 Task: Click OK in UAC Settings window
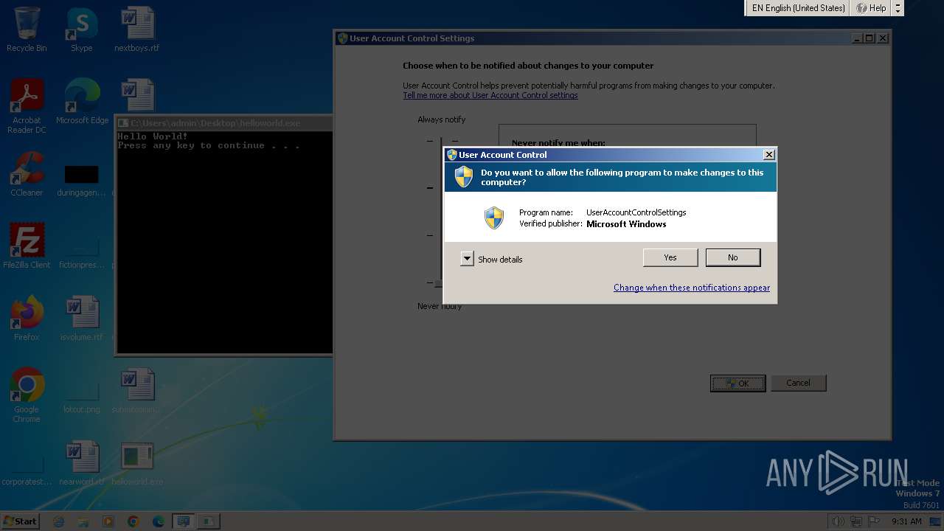click(737, 383)
